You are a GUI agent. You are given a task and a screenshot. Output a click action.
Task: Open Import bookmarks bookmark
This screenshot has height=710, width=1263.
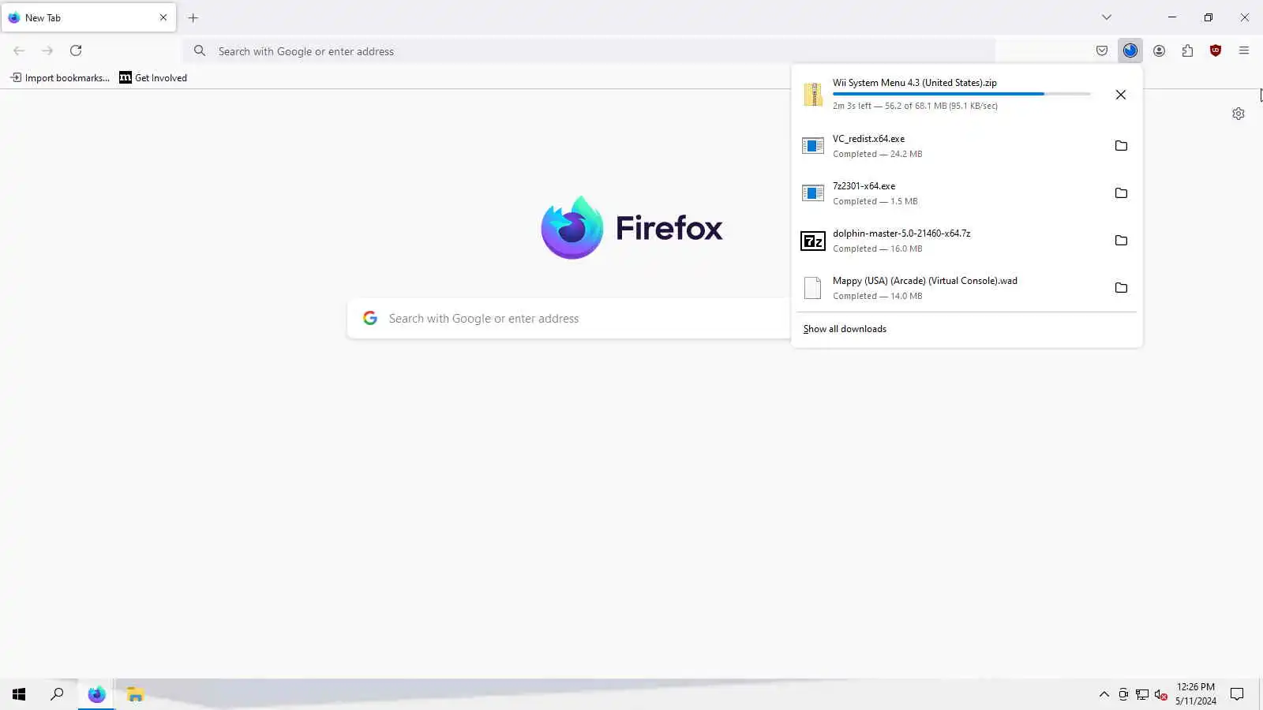(60, 77)
